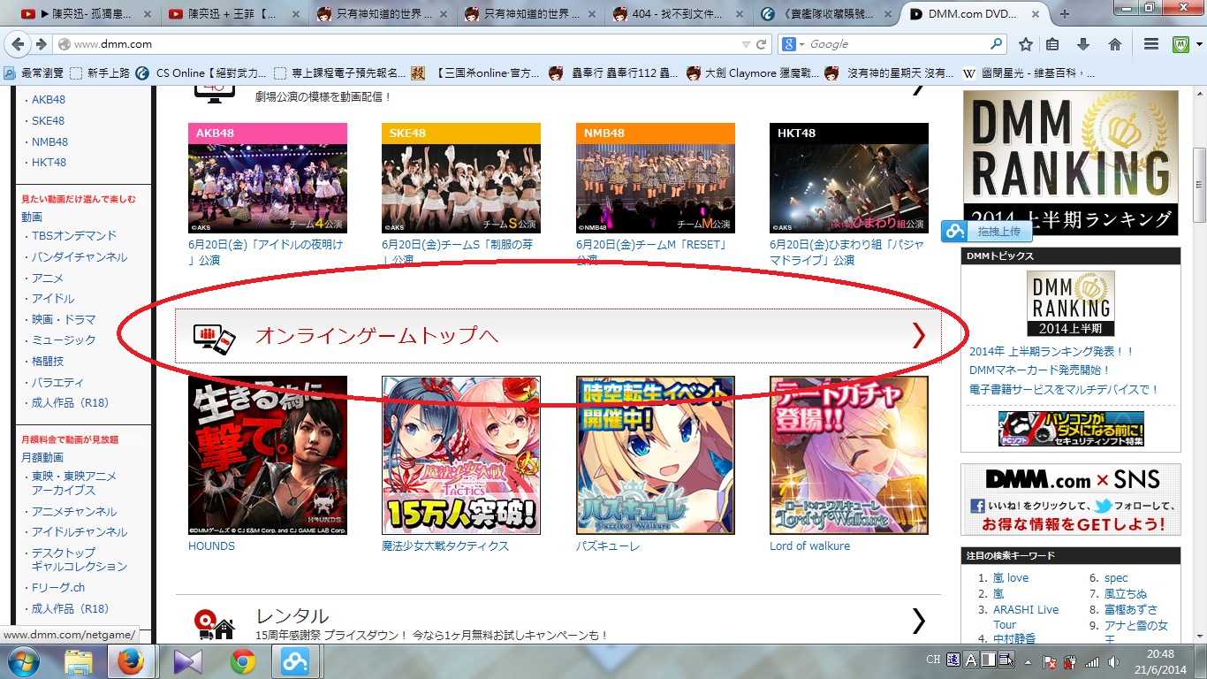
Task: Click the network signal tray icon
Action: click(1092, 661)
